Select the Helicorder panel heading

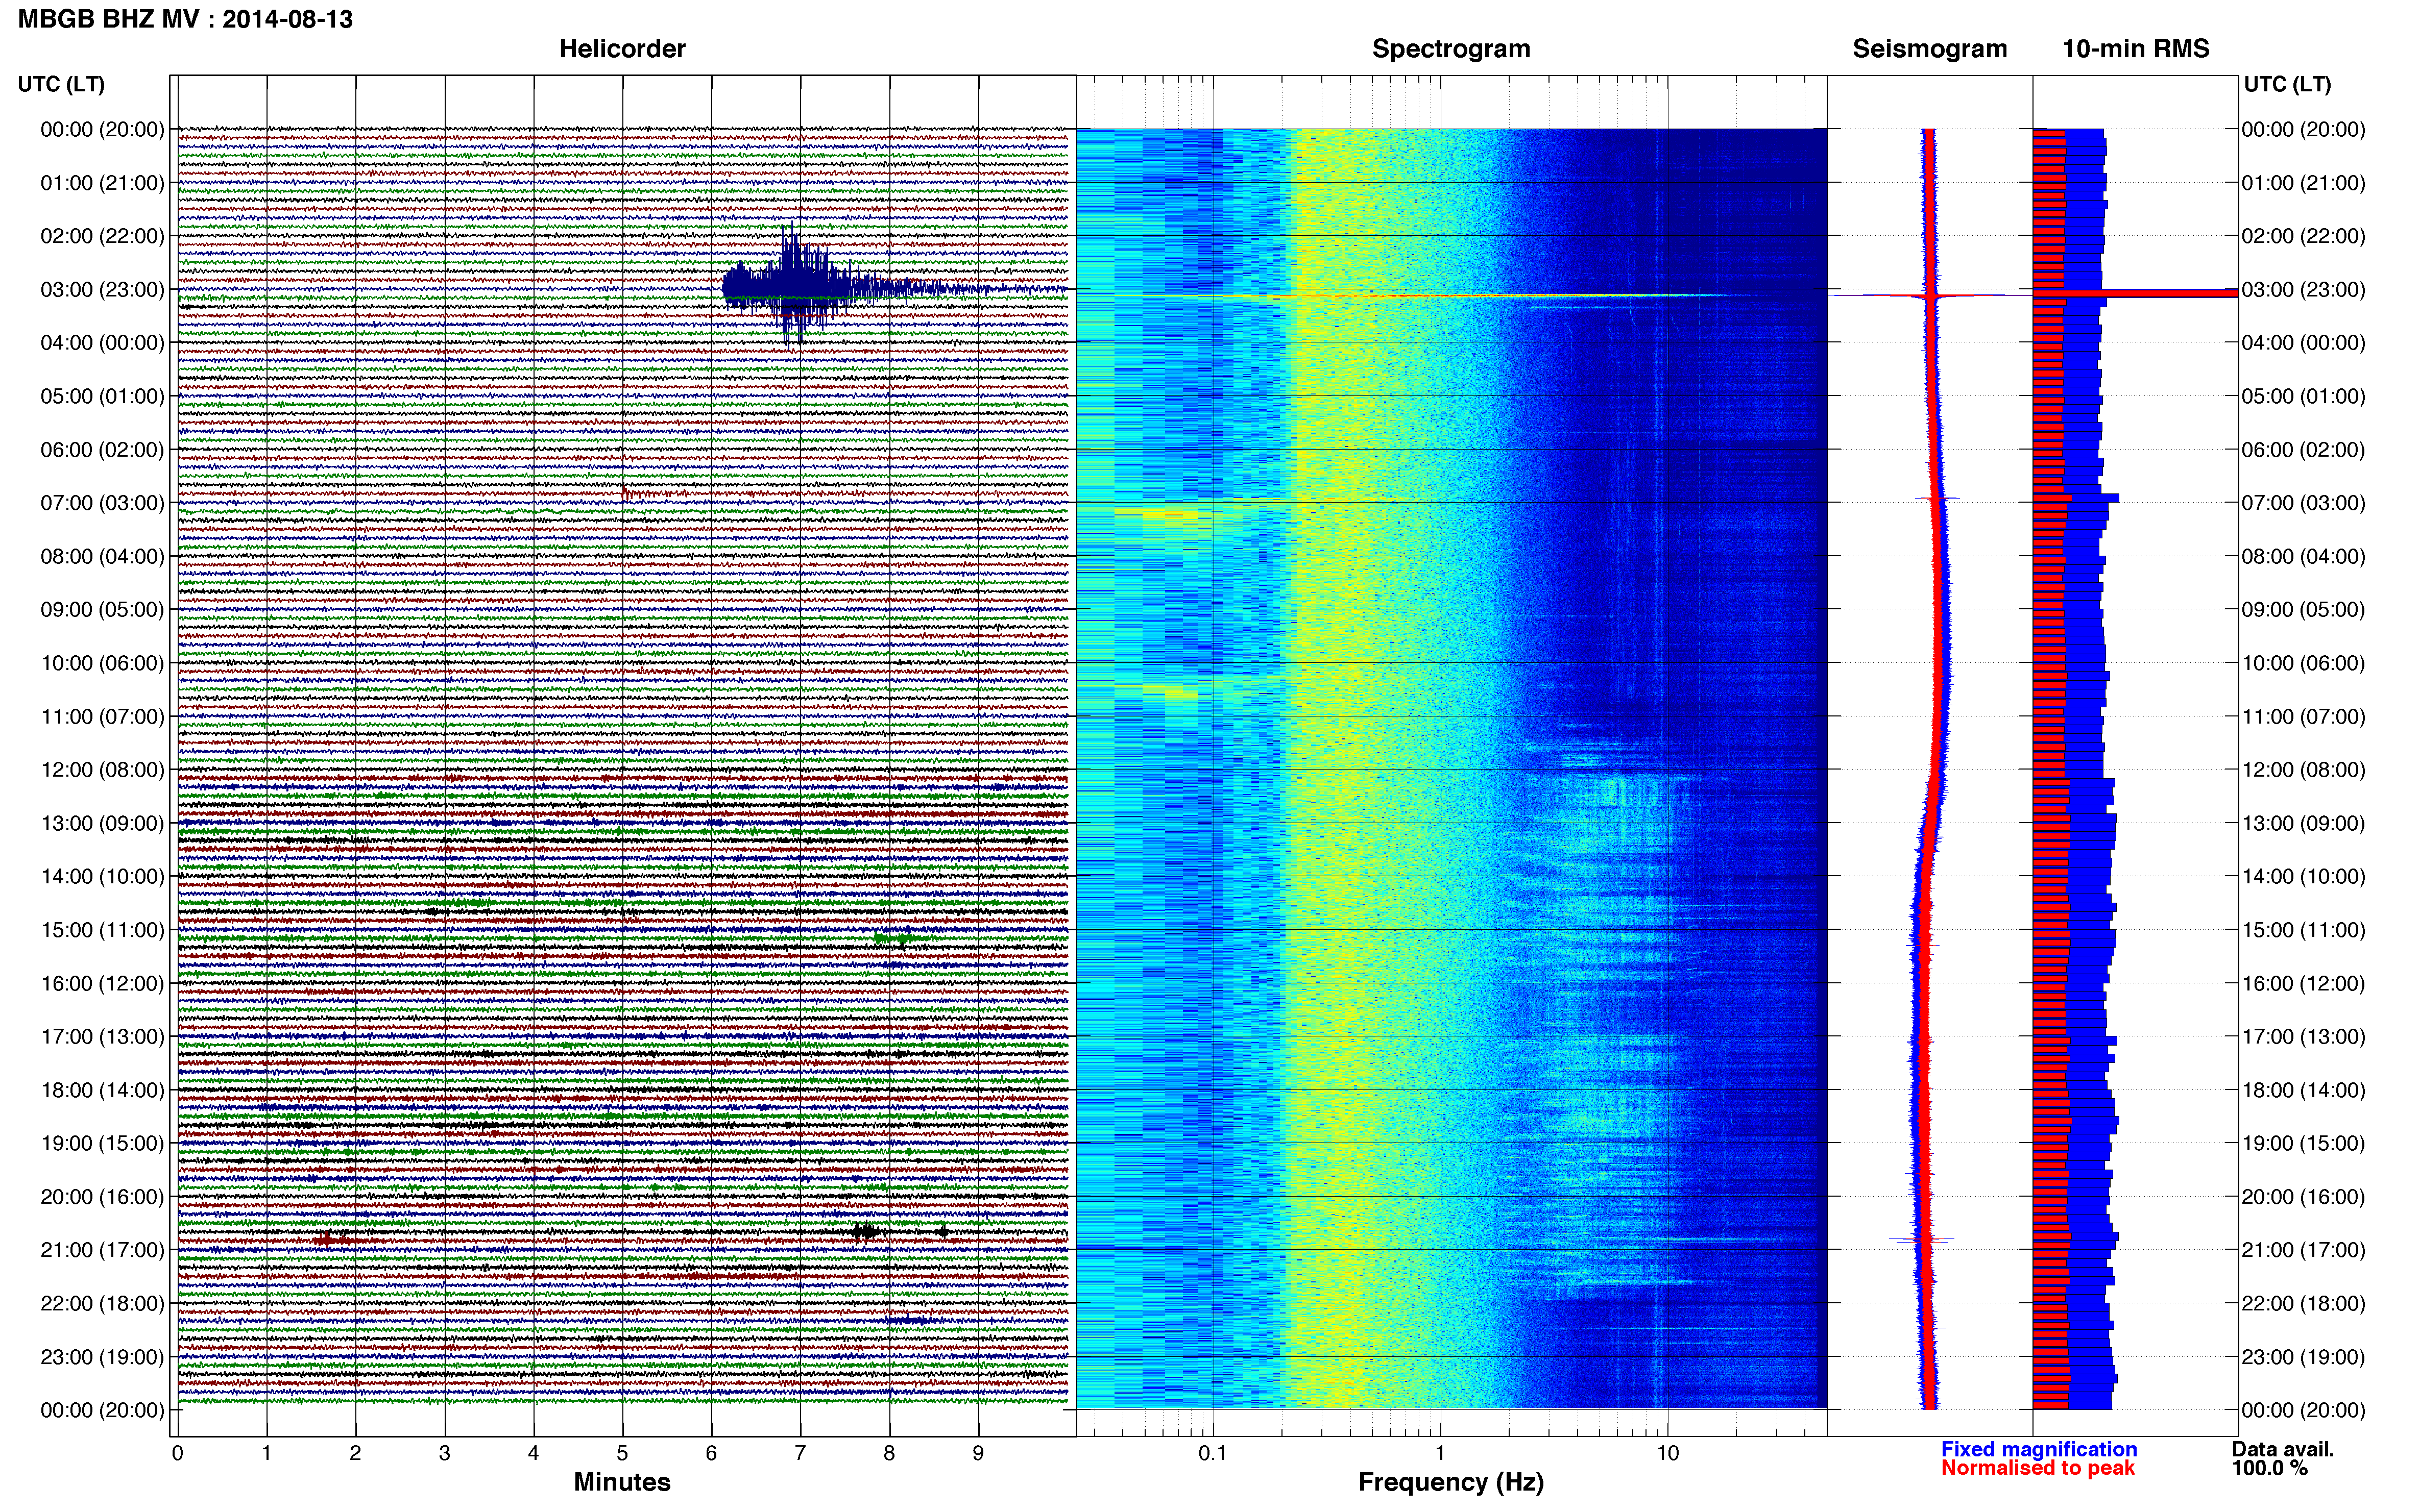coord(622,49)
